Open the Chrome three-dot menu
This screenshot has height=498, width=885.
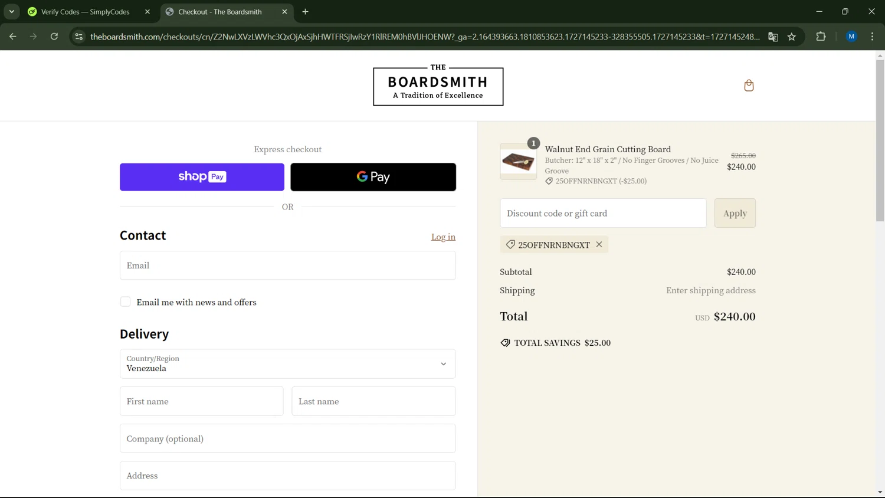[x=872, y=37]
